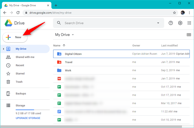Open the Chrome profile avatar
This screenshot has width=194, height=128.
click(x=183, y=13)
